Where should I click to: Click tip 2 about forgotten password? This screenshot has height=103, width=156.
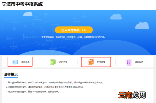click(45, 87)
